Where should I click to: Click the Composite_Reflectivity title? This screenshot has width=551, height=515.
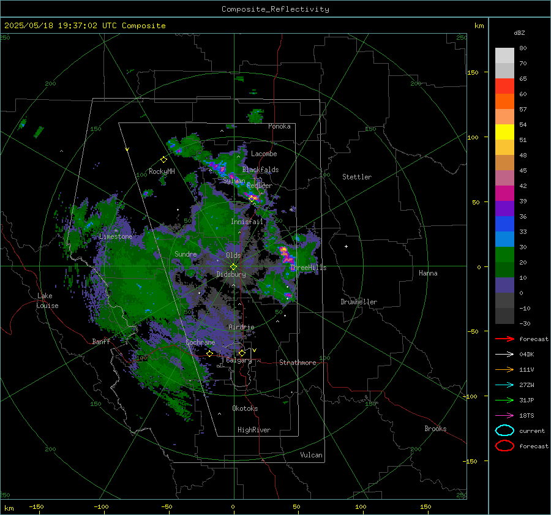click(275, 9)
